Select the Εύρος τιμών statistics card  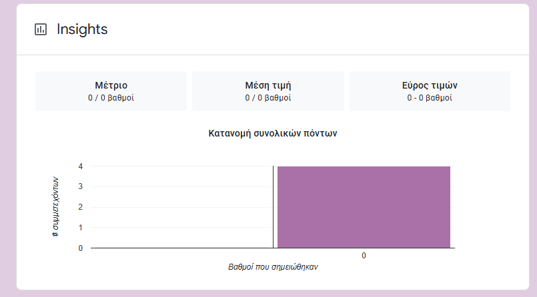point(430,91)
